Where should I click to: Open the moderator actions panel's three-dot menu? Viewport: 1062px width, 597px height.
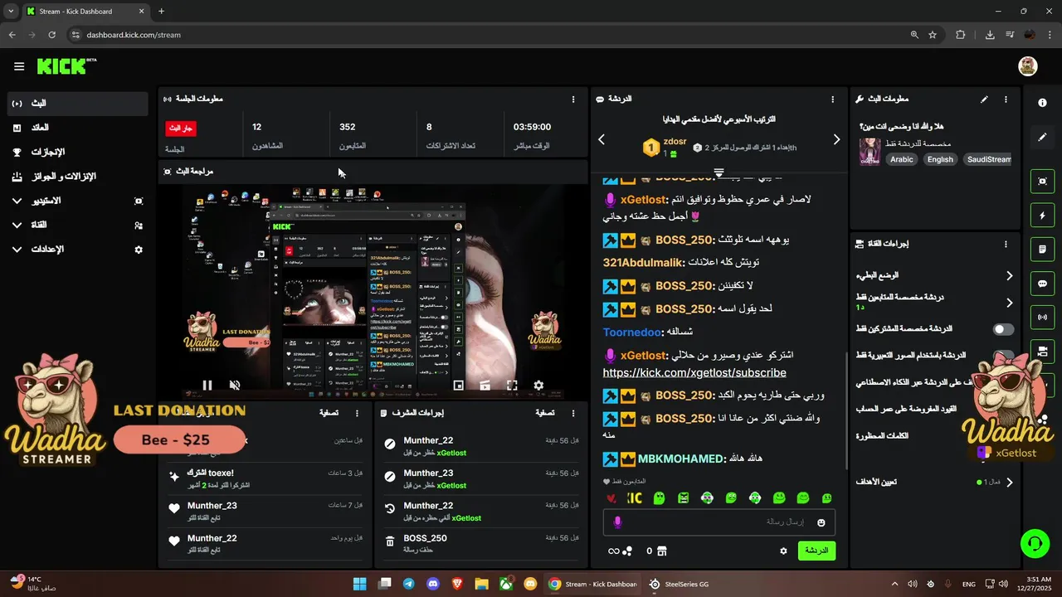[x=572, y=413]
